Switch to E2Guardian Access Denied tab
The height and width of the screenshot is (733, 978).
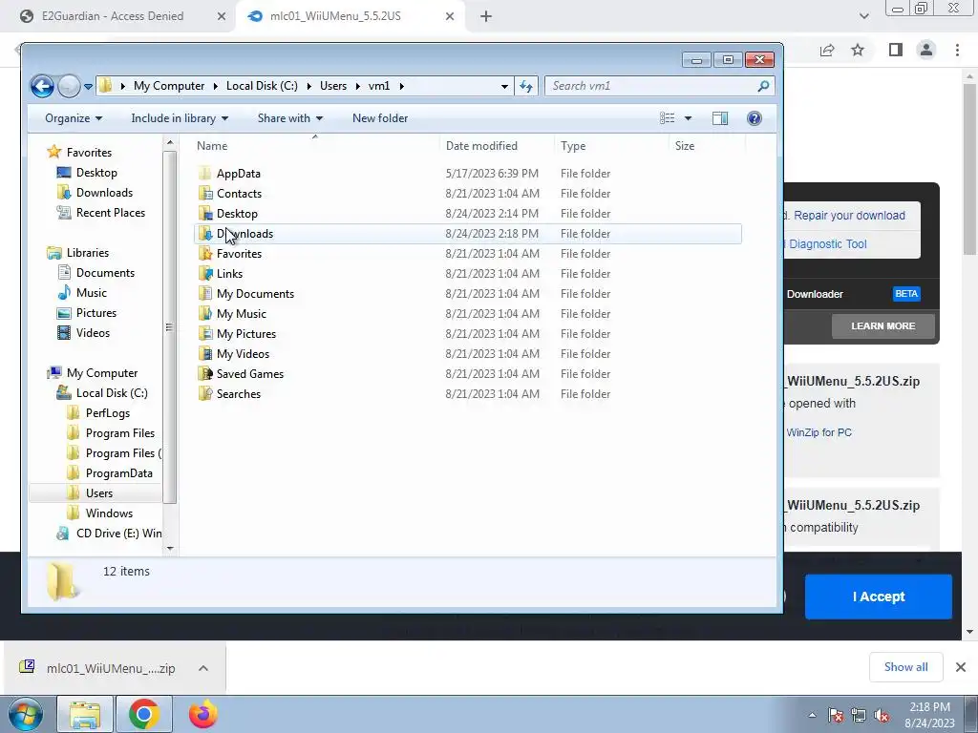(113, 16)
